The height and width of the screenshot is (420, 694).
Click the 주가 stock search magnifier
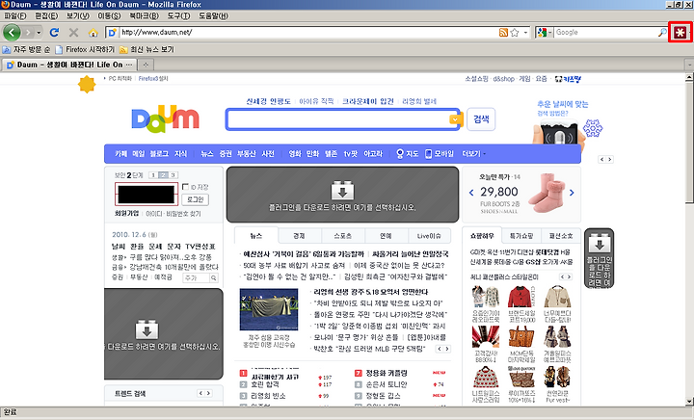tap(214, 278)
